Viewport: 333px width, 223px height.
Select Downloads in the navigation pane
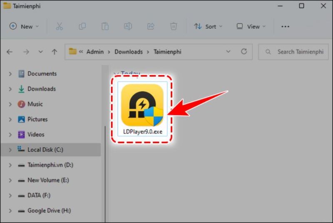point(41,89)
